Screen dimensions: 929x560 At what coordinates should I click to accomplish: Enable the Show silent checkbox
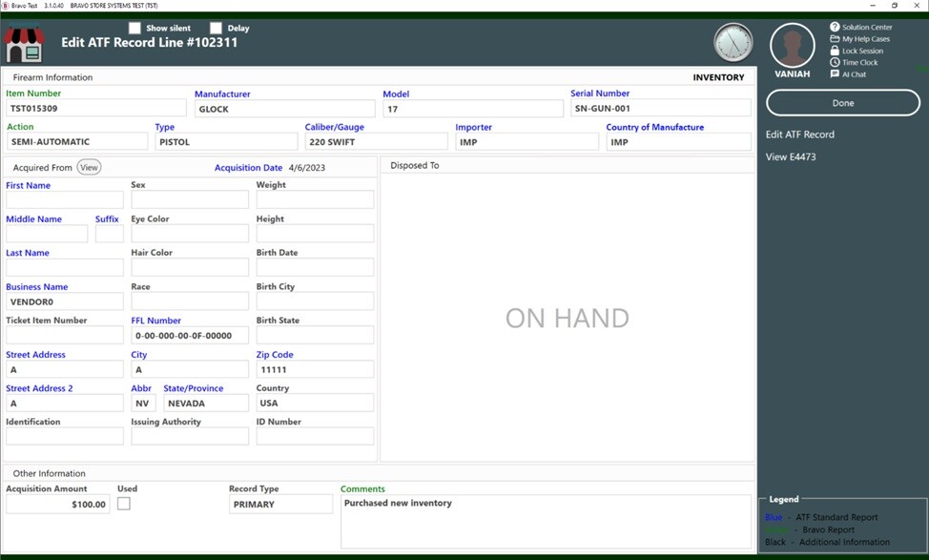pyautogui.click(x=134, y=28)
